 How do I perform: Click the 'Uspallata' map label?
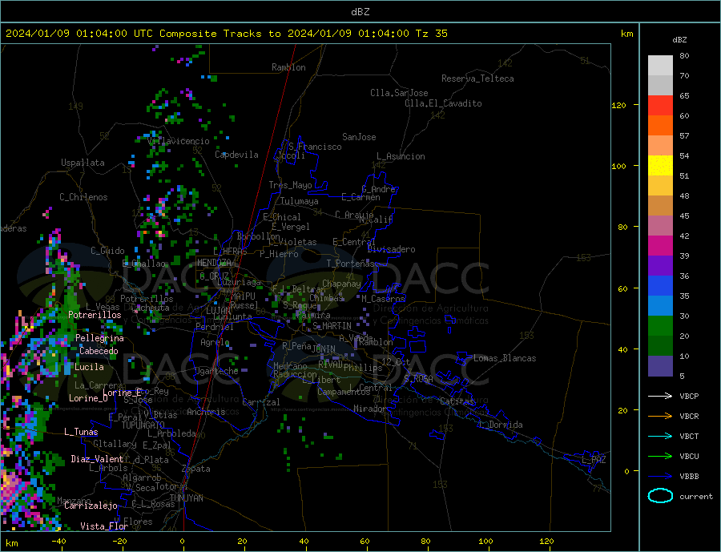[83, 163]
